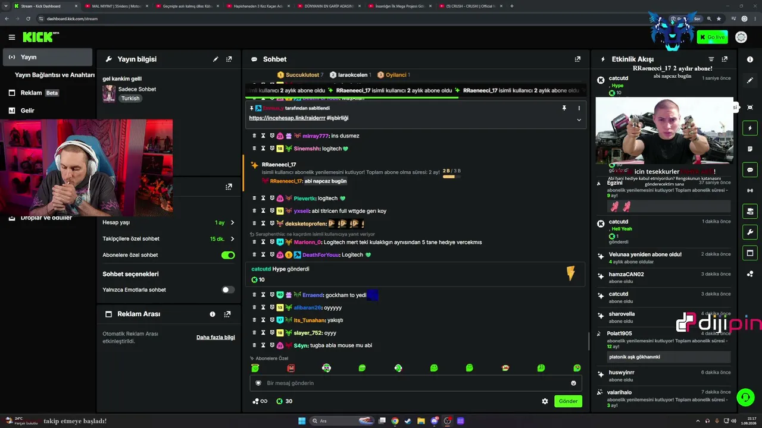Toggle the chat bubble icon in right sidebar

(x=750, y=169)
